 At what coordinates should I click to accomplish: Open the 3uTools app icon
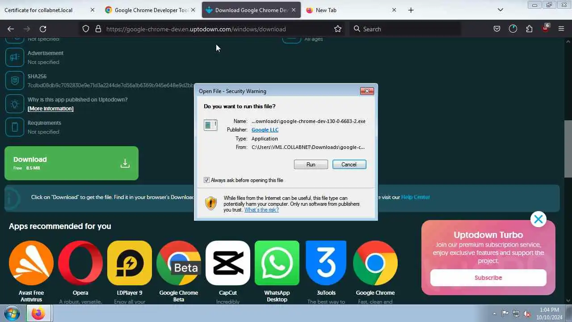coord(326,263)
